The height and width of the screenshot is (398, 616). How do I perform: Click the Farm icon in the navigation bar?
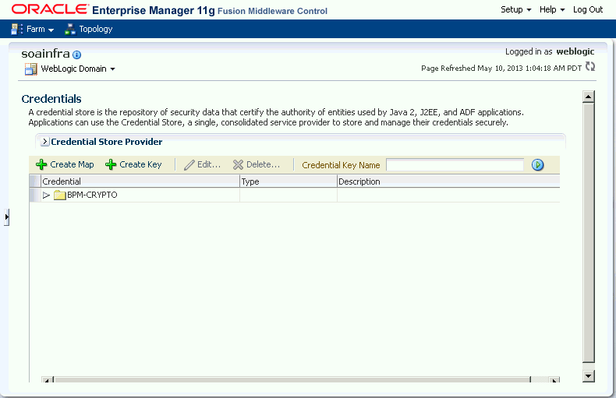point(17,29)
